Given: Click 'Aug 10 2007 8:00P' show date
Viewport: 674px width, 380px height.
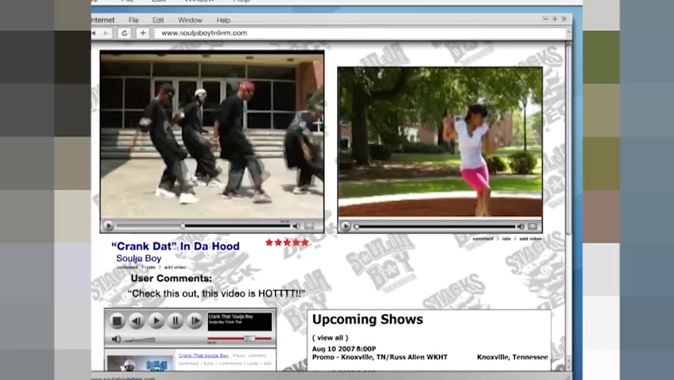Looking at the screenshot, I should pos(344,348).
